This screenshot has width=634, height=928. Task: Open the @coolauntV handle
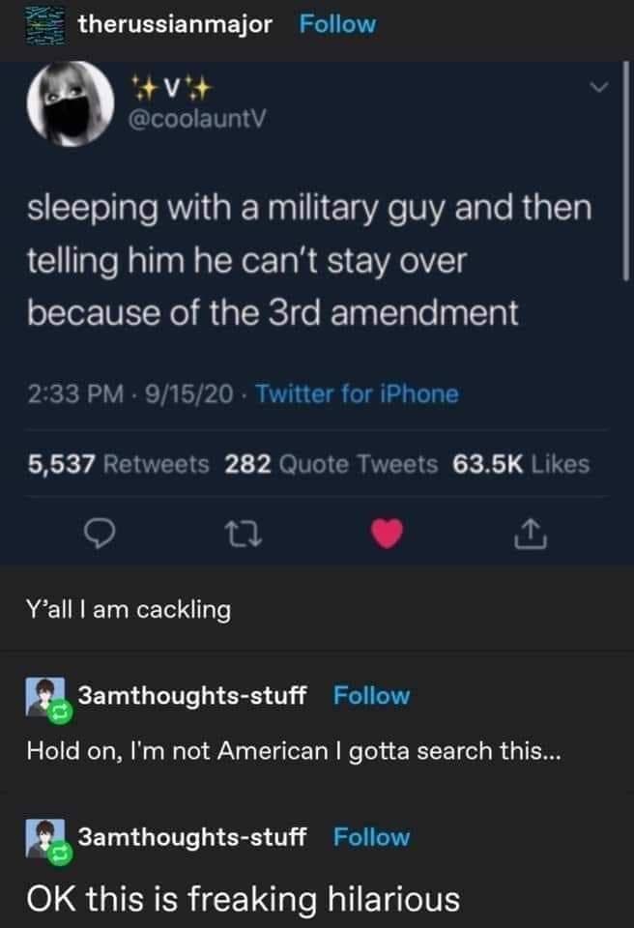(x=198, y=119)
